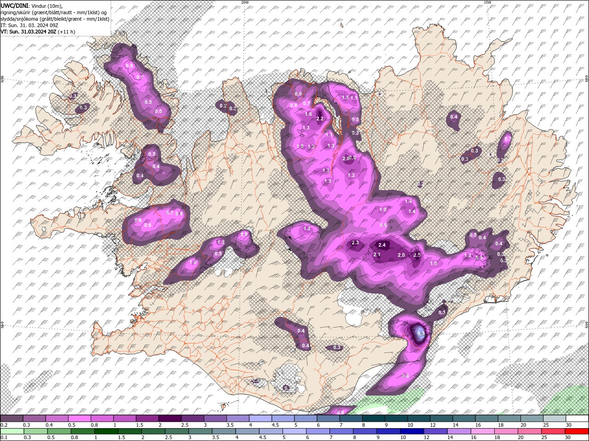Screen dimensions: 589x441
Task: Pick the pale pink rain swatch between 16 and 18
Action: (484, 431)
